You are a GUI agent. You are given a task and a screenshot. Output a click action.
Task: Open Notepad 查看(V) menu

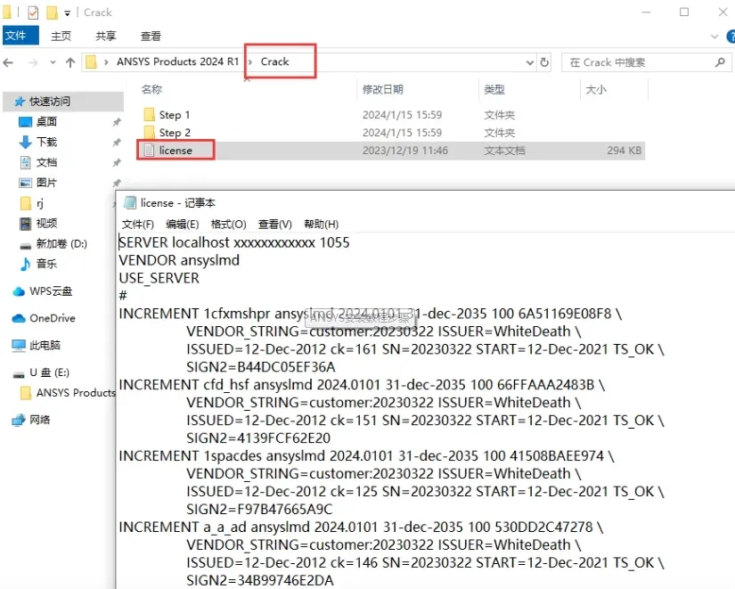click(274, 225)
